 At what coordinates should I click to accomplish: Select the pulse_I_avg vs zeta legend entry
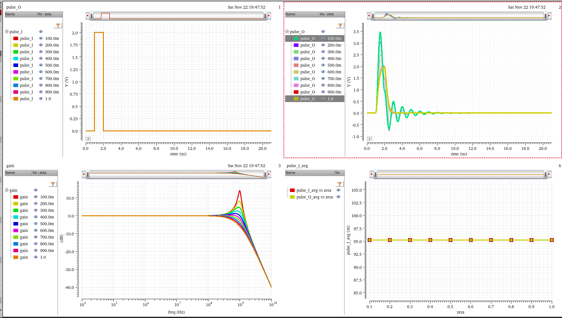pos(314,190)
